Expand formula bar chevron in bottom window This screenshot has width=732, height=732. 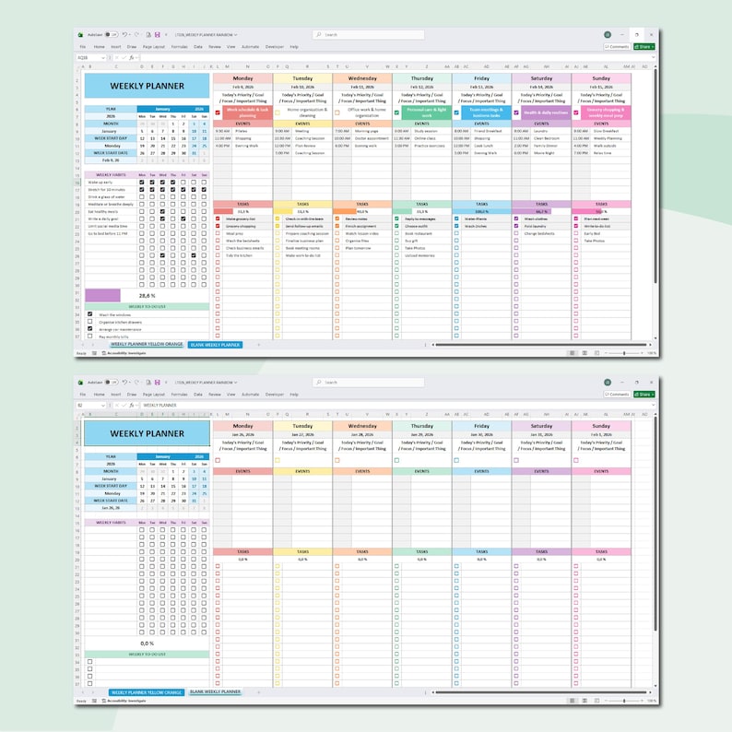[x=653, y=406]
